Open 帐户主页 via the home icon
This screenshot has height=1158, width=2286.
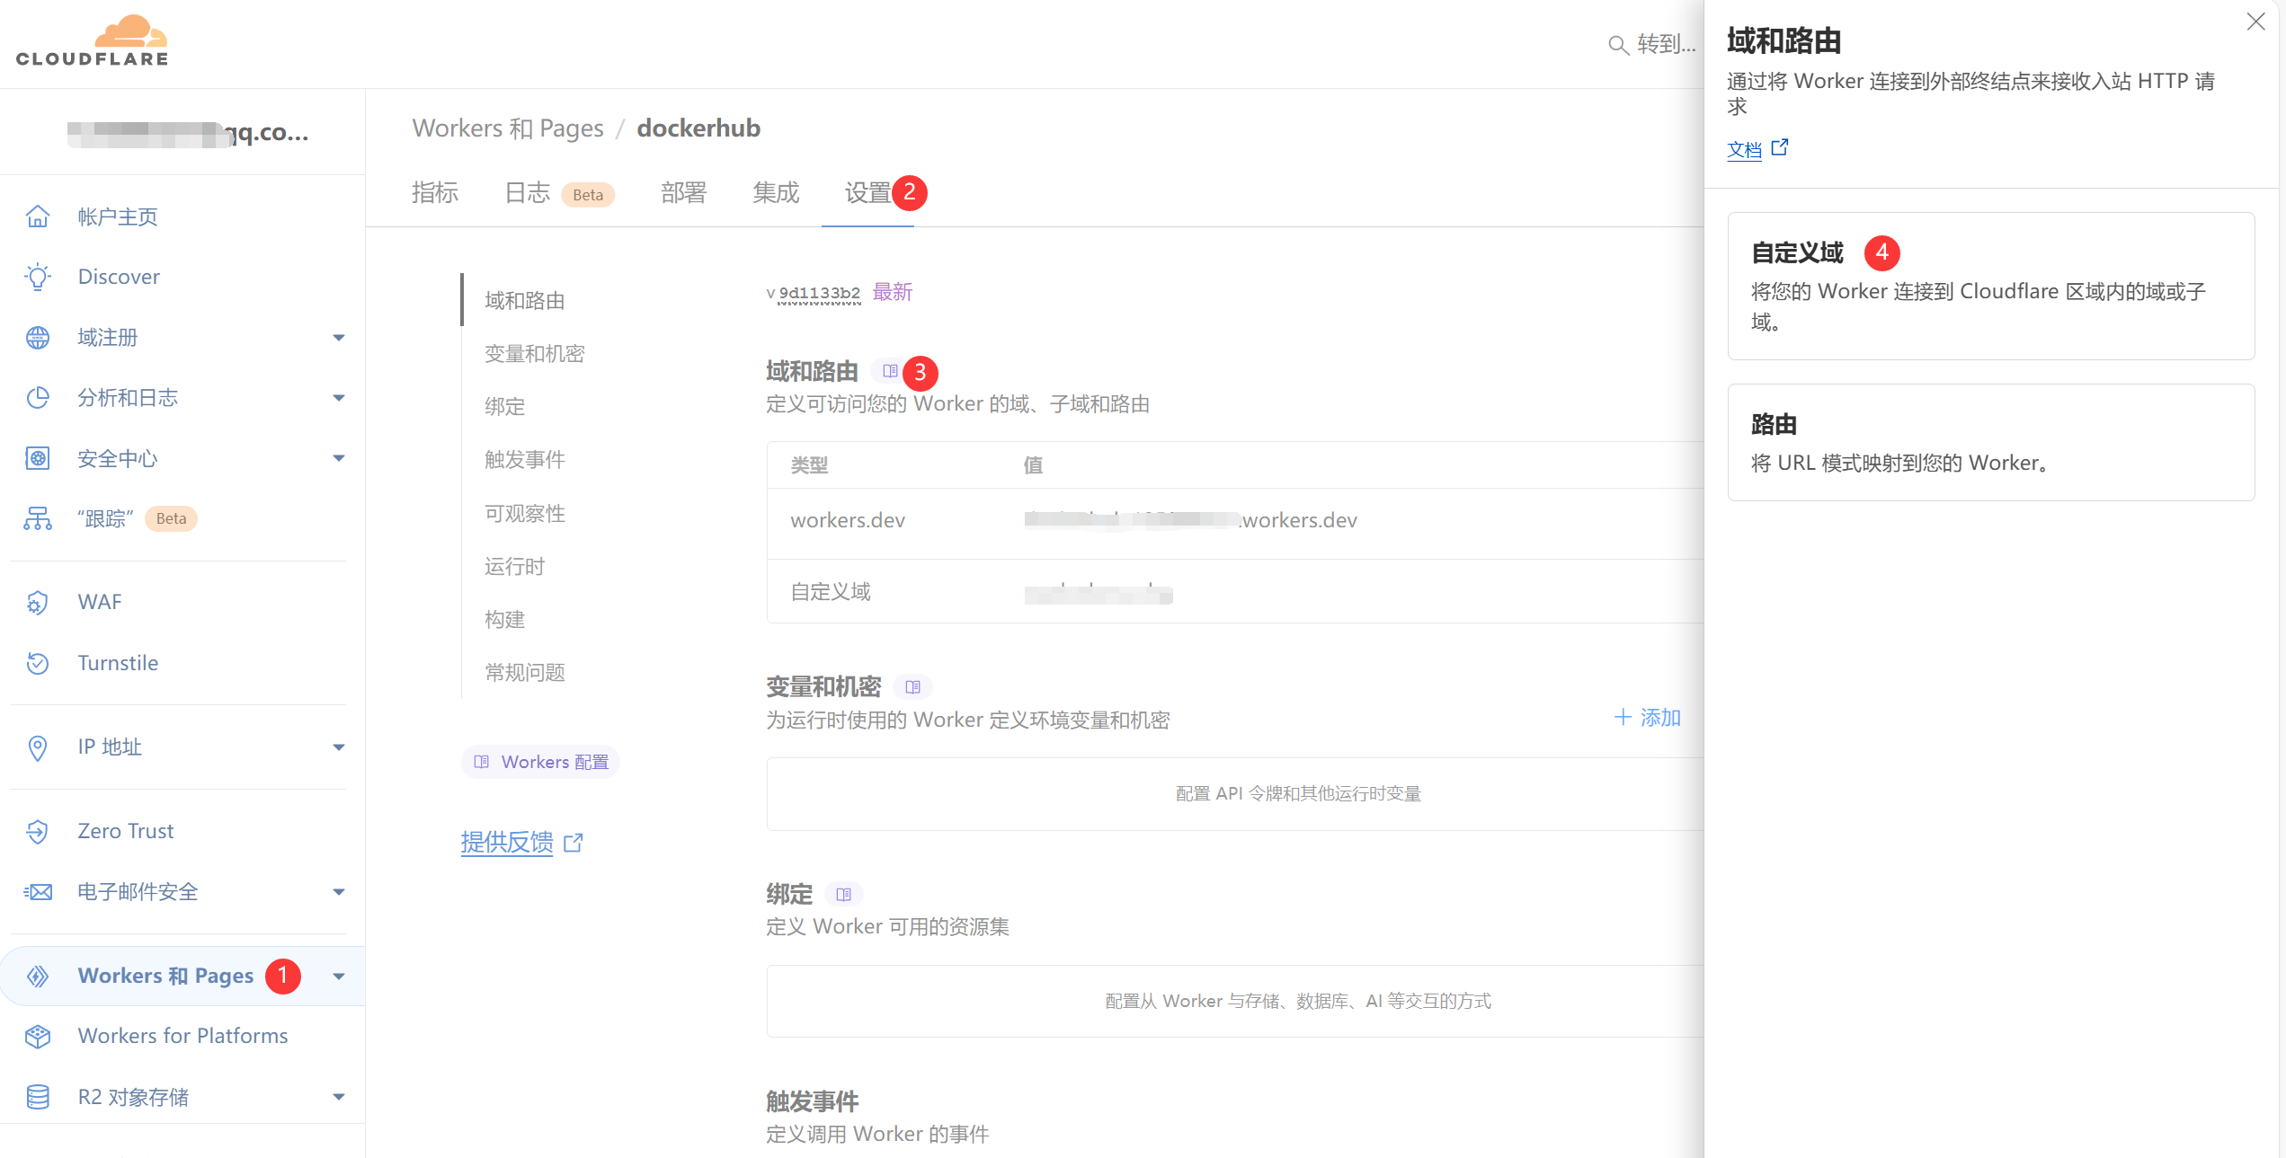(x=37, y=216)
